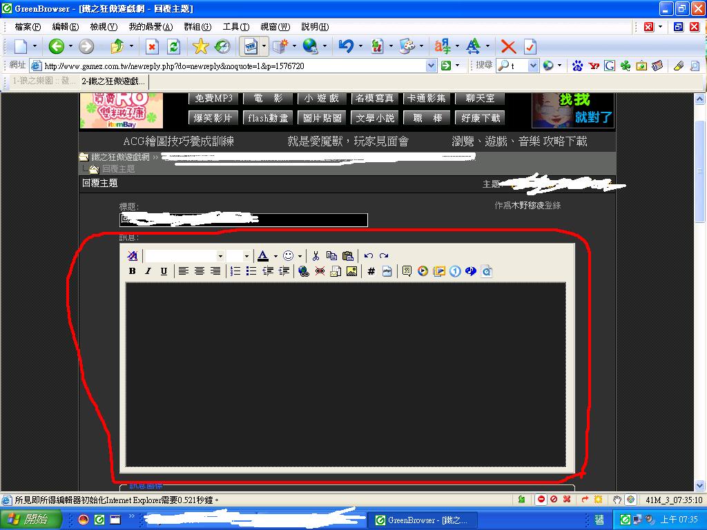Screen dimensions: 707x530
Task: Open the font size dropdown
Action: pyautogui.click(x=238, y=255)
